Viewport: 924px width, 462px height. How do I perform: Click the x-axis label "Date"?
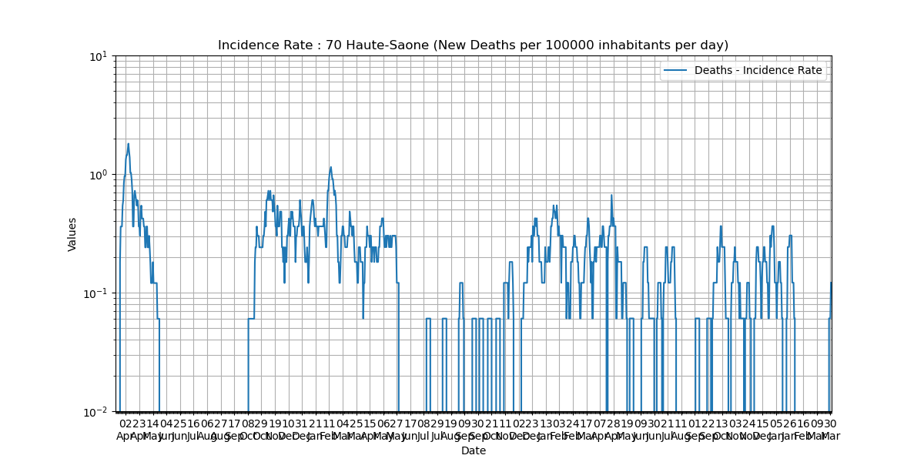(474, 451)
